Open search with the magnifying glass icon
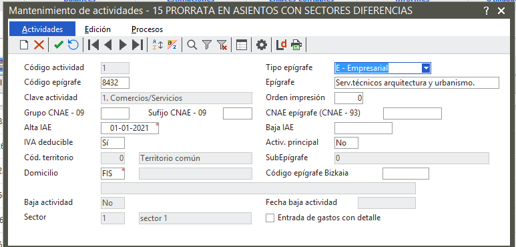Image resolution: width=516 pixels, height=247 pixels. [x=192, y=45]
